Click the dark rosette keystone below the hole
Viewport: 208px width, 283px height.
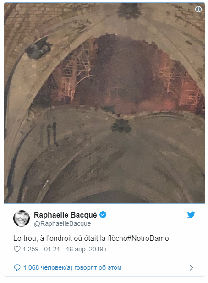[121, 125]
